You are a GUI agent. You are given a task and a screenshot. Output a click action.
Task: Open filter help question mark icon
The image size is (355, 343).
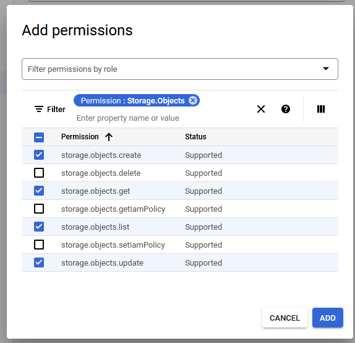(286, 109)
